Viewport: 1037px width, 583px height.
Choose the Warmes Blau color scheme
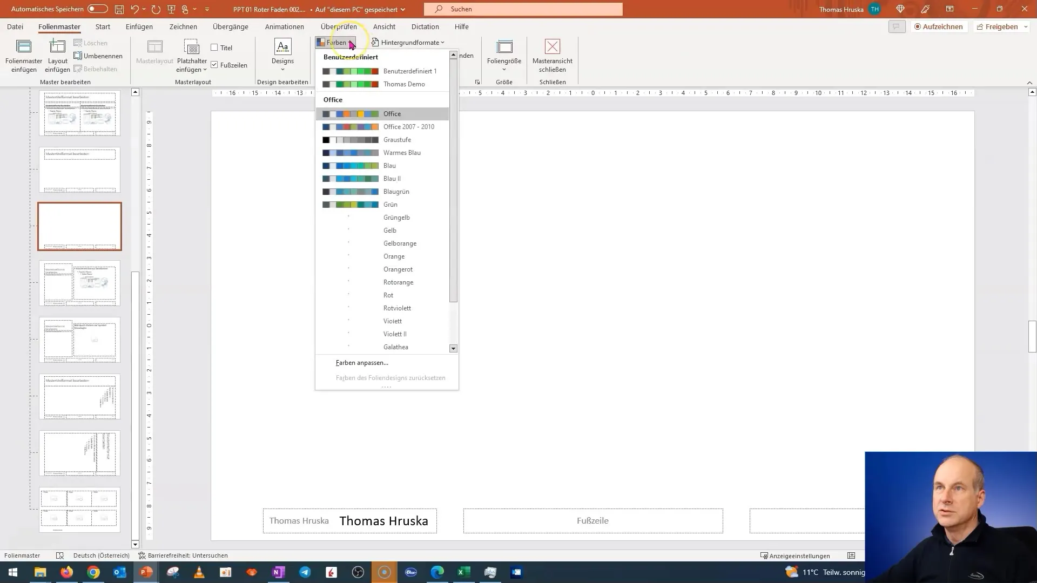tap(382, 153)
